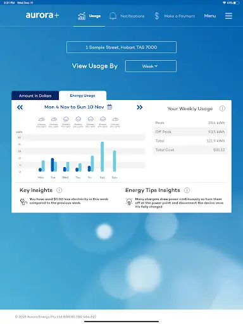Go to previous week with double-left arrows
The image size is (243, 324).
pyautogui.click(x=20, y=108)
